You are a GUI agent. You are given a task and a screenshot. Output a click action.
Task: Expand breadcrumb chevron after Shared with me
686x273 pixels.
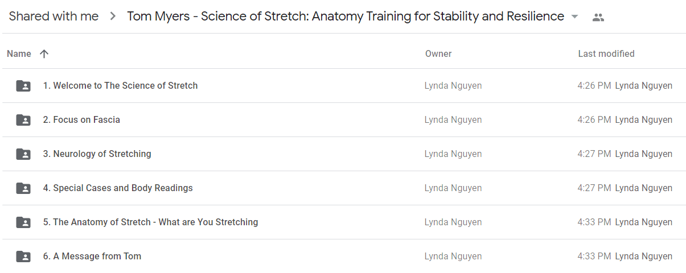click(x=113, y=16)
